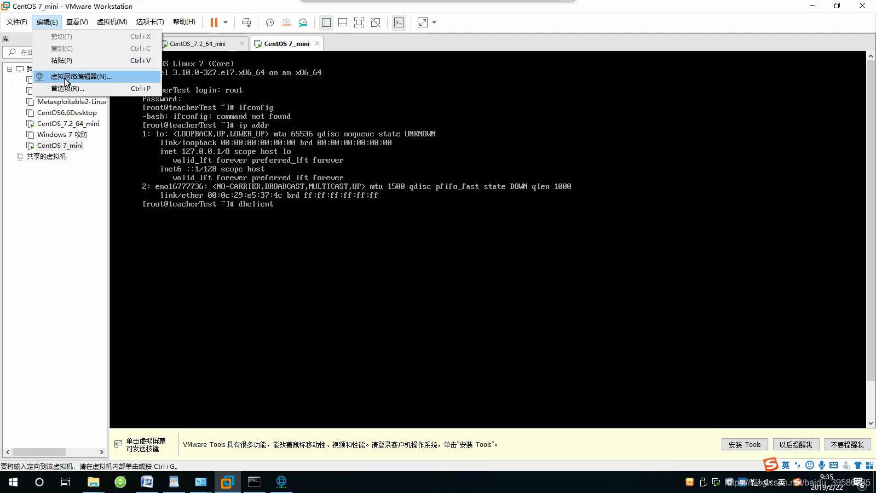Click the library scrollbar right arrow
Screen dimensions: 876x493
102,452
